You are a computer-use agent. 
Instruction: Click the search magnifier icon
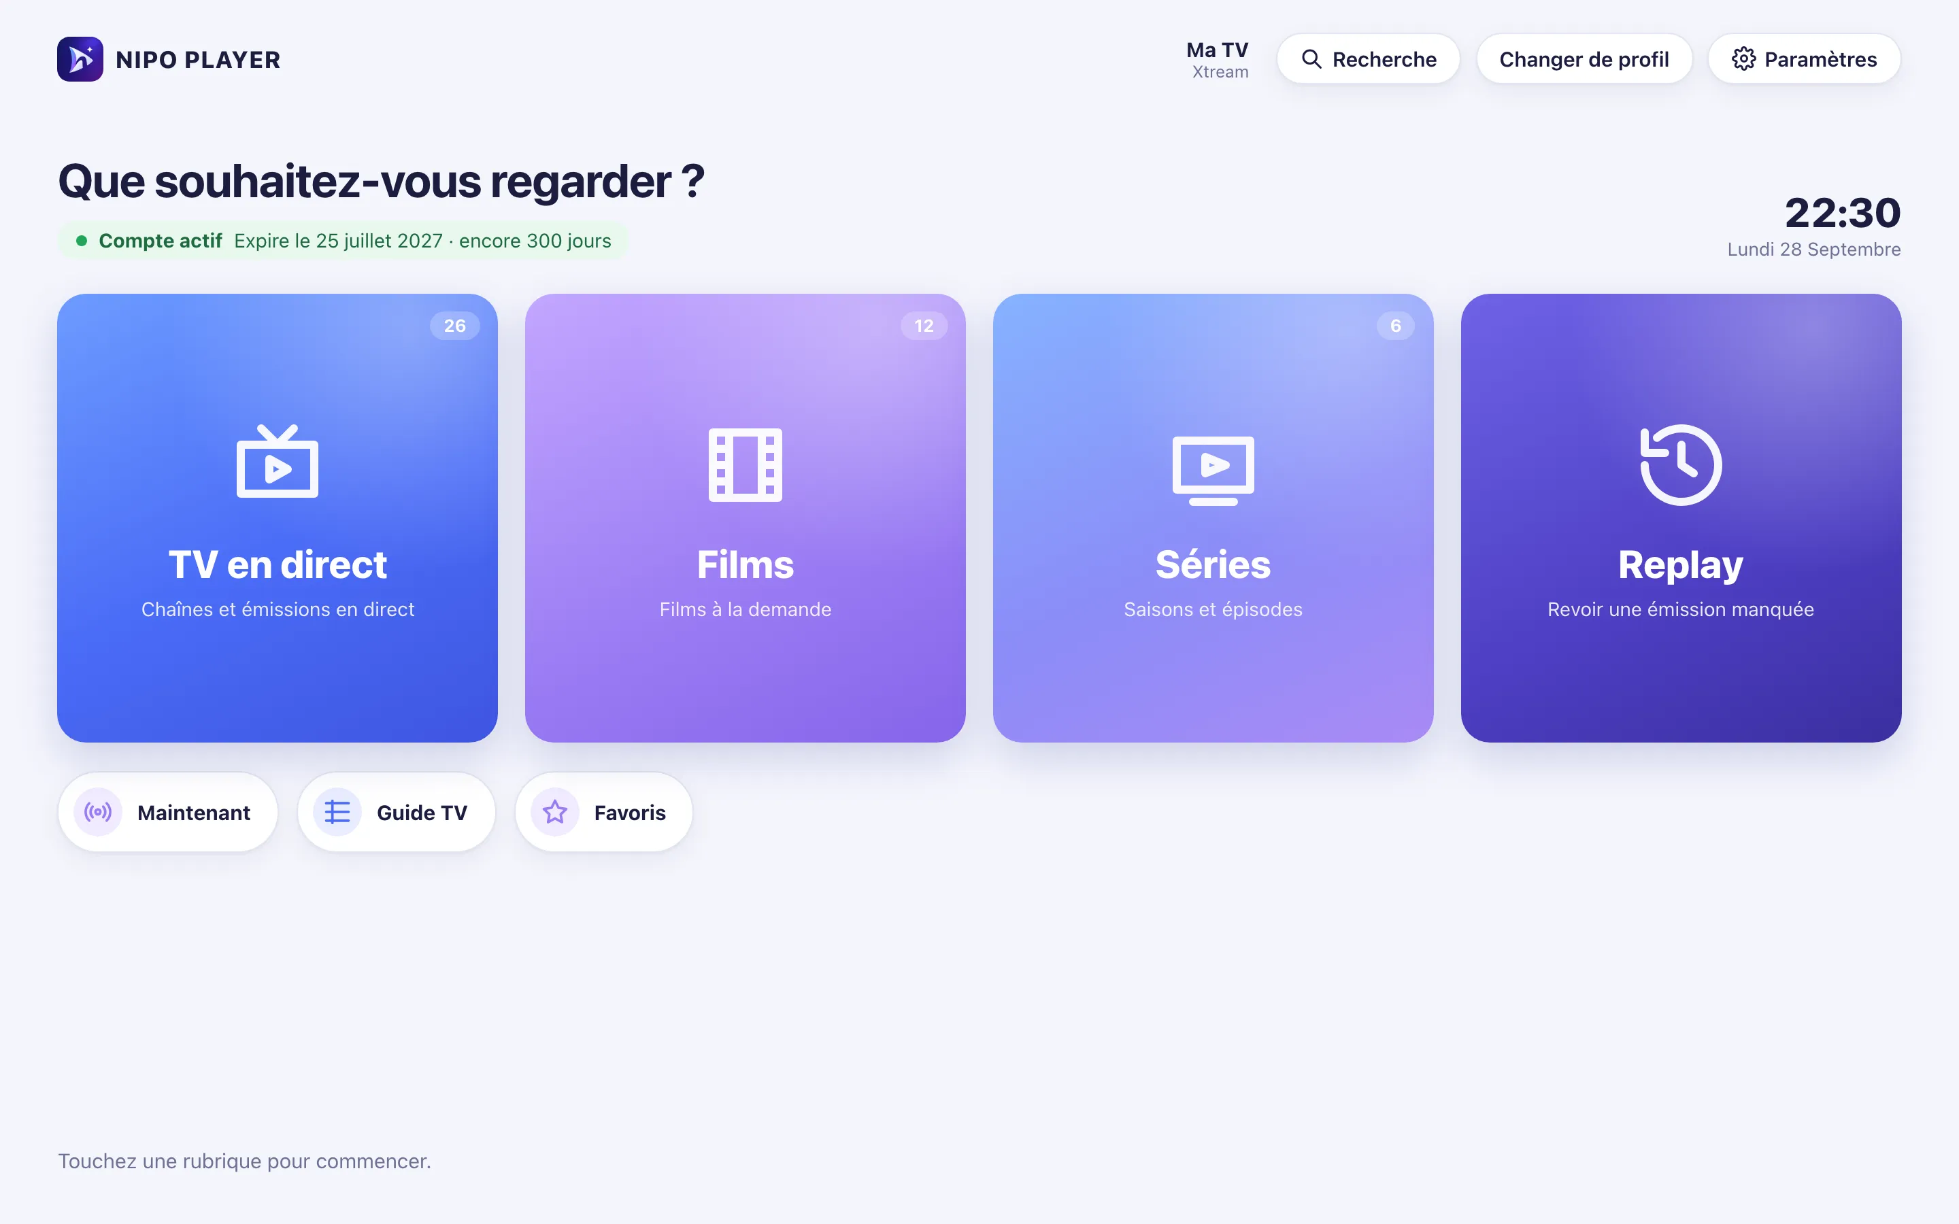tap(1311, 59)
